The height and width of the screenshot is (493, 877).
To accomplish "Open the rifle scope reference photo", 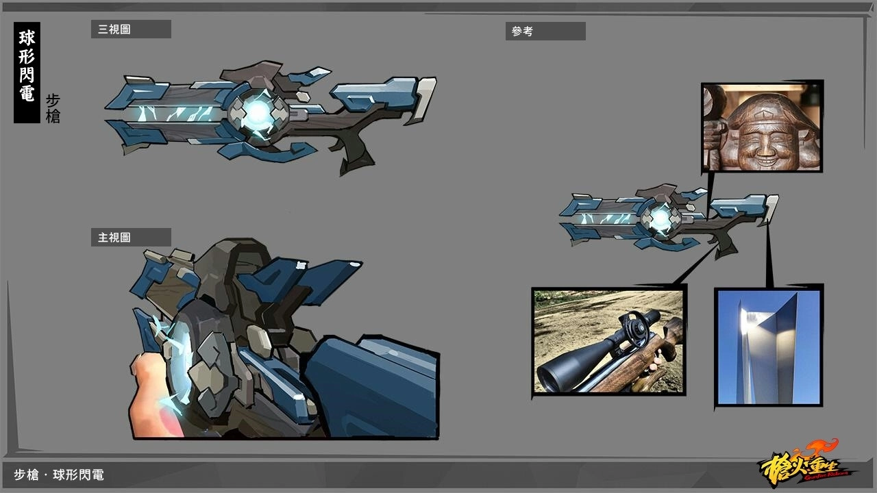I will [608, 341].
